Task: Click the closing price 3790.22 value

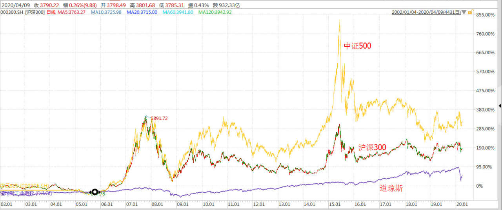Action: (49, 5)
